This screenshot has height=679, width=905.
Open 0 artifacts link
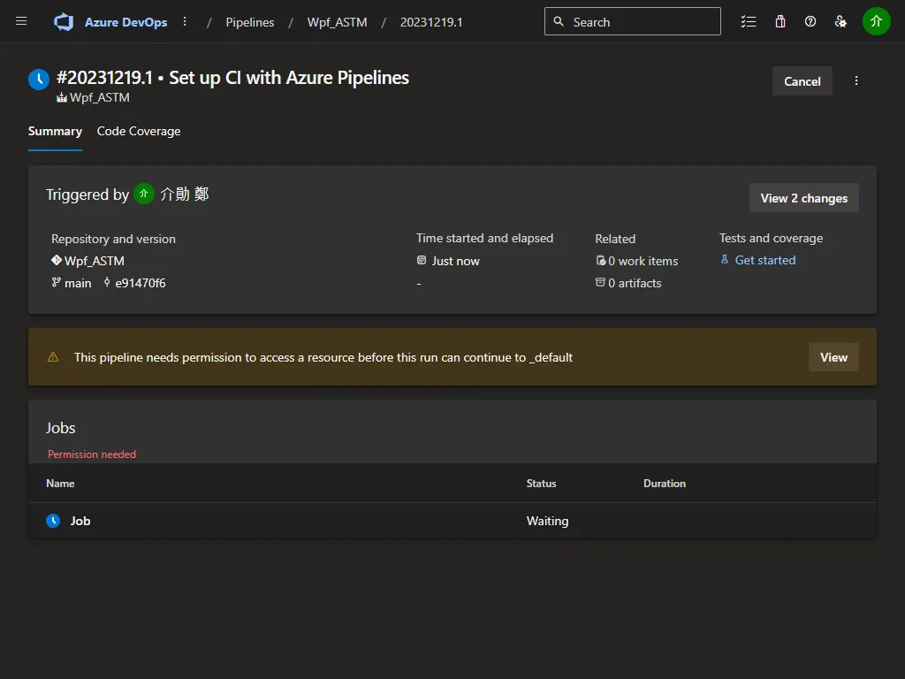tap(635, 283)
